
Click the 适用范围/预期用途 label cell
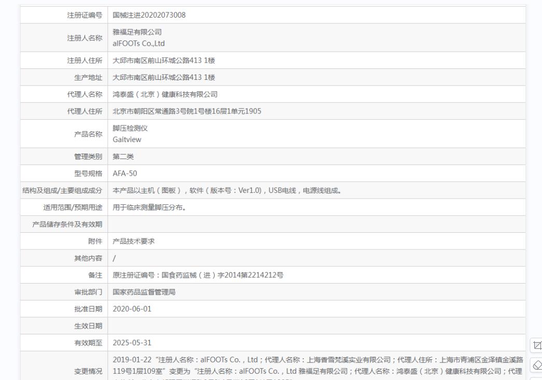[64, 207]
